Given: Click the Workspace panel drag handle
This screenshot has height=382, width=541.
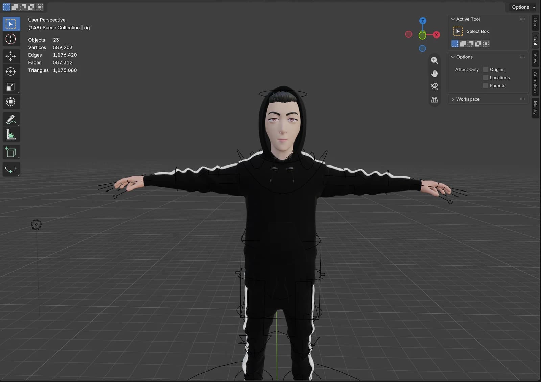Looking at the screenshot, I should coord(522,99).
